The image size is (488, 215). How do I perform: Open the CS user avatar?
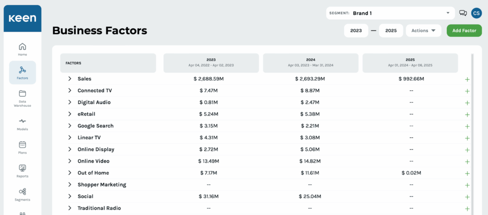(476, 13)
